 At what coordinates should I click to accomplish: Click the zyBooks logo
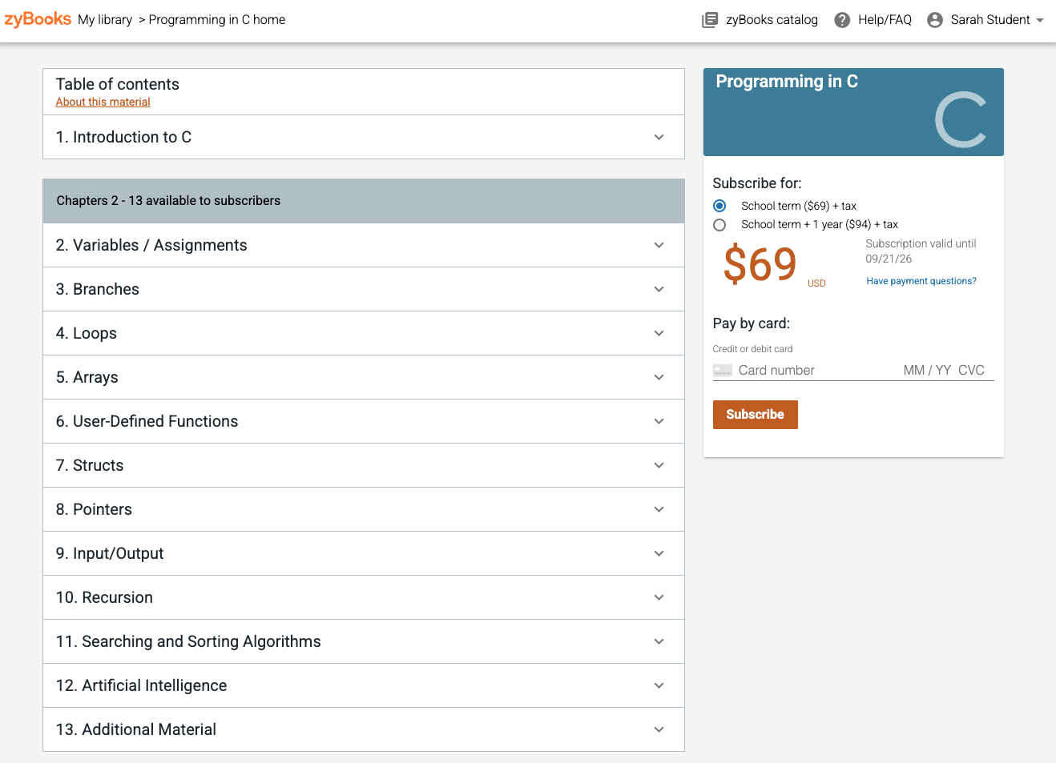pyautogui.click(x=38, y=19)
